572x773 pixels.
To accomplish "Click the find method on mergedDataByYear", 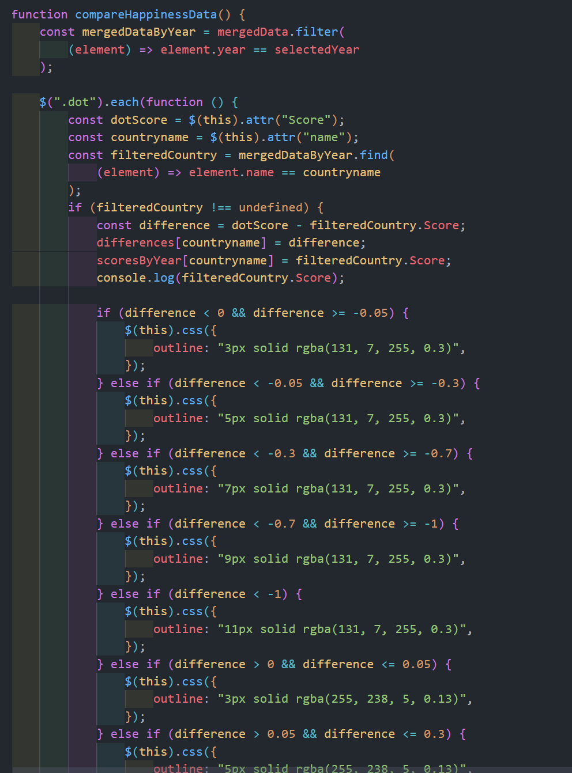I will pos(374,156).
